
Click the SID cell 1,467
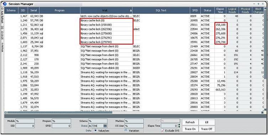(x=24, y=16)
